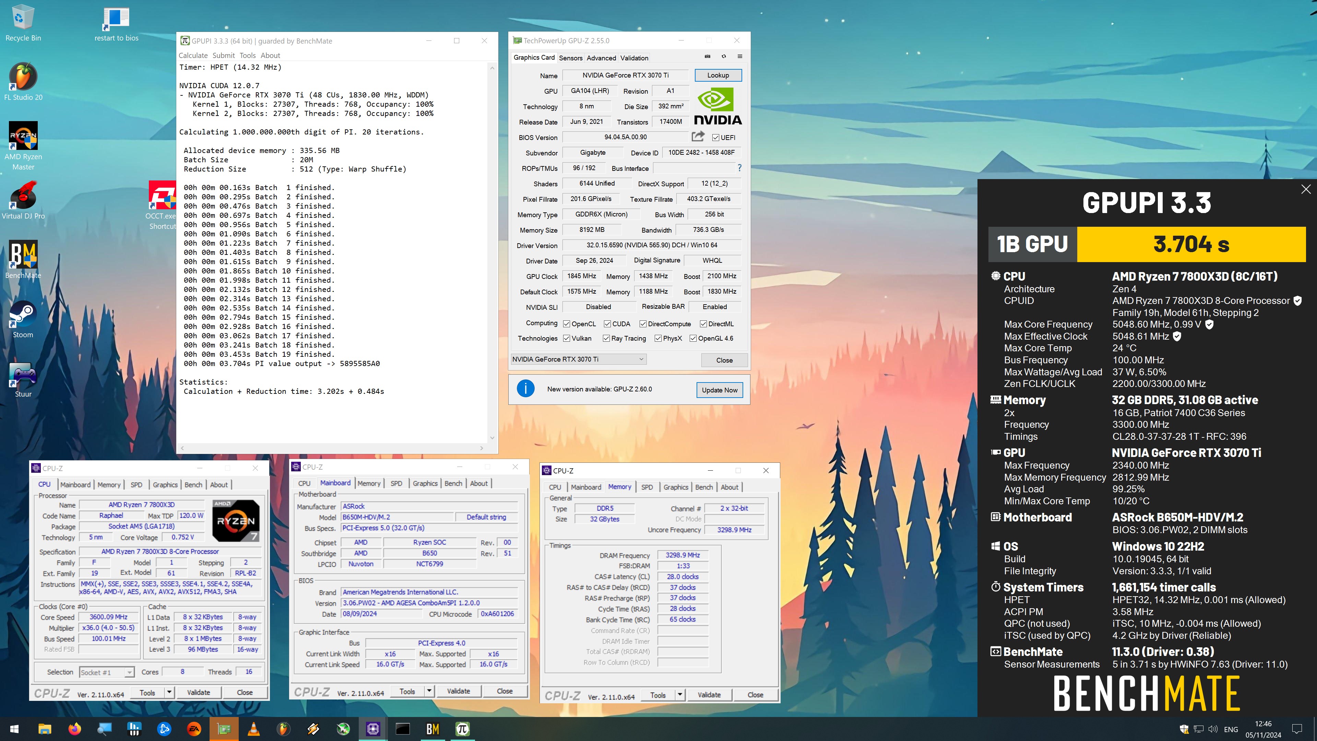Switch to GPU-Z Sensors tab
Image resolution: width=1317 pixels, height=741 pixels.
[x=571, y=58]
